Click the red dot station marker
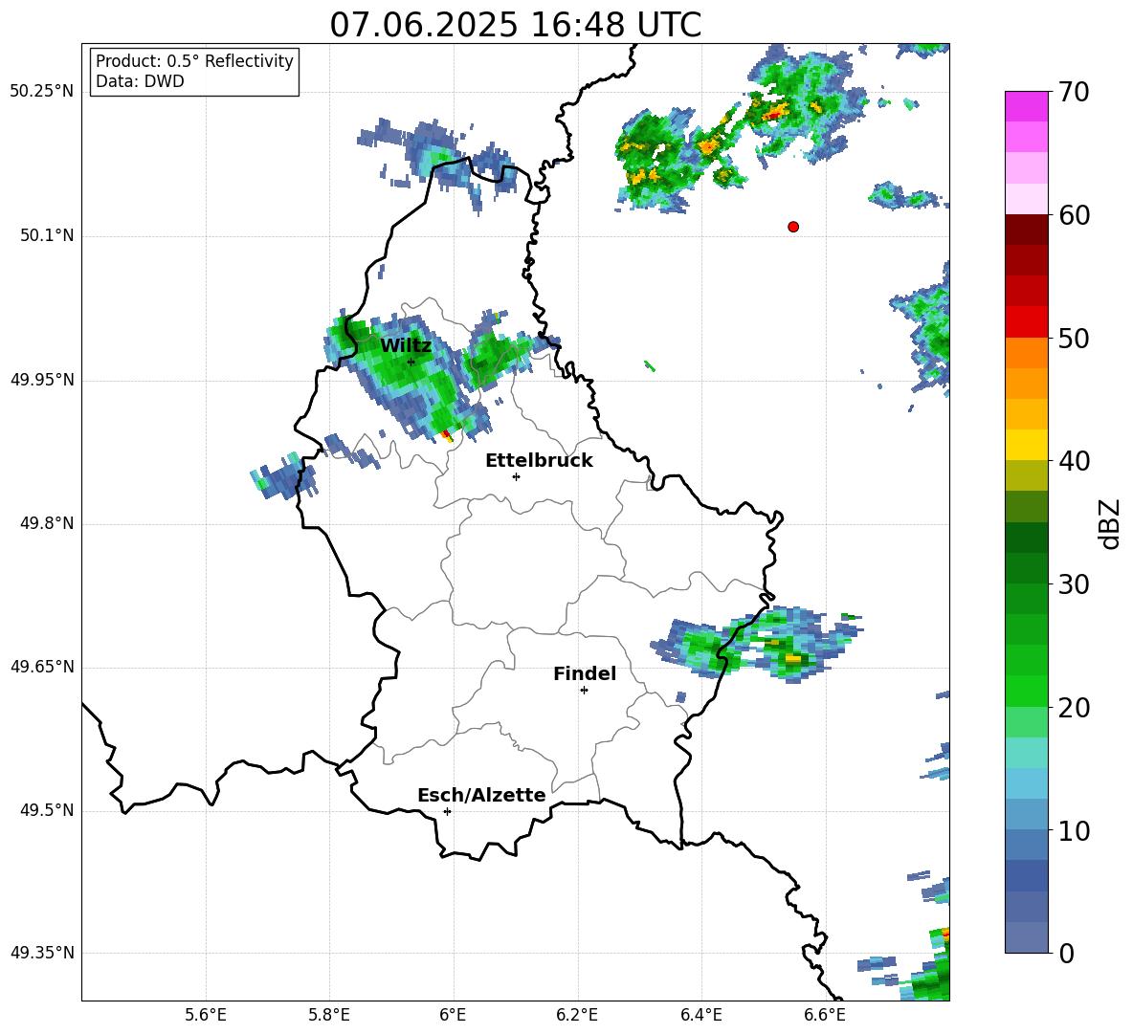This screenshot has width=1133, height=1034. [x=793, y=227]
